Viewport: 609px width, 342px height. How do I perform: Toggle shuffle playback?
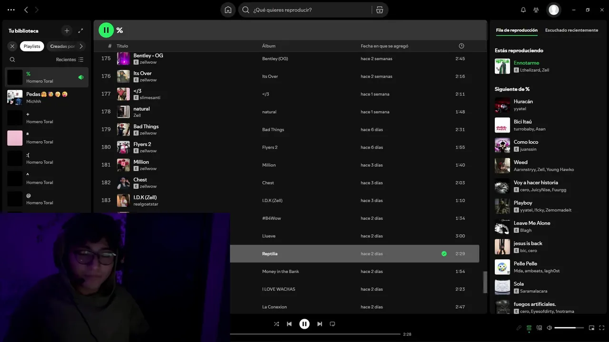[276, 324]
